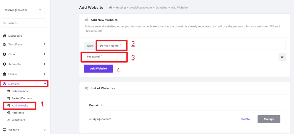Select Add Website in sidebar
The height and width of the screenshot is (134, 294).
point(20,106)
